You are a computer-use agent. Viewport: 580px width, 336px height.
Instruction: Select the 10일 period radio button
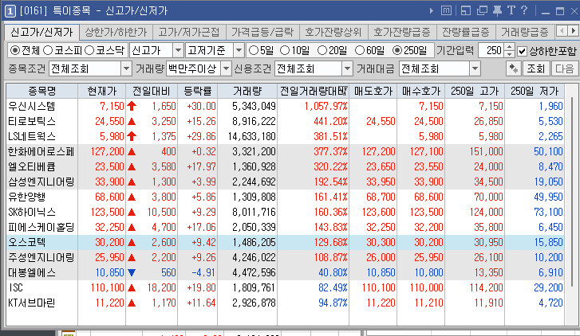click(285, 50)
